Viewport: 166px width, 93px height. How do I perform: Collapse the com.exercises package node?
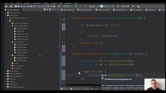(10, 42)
